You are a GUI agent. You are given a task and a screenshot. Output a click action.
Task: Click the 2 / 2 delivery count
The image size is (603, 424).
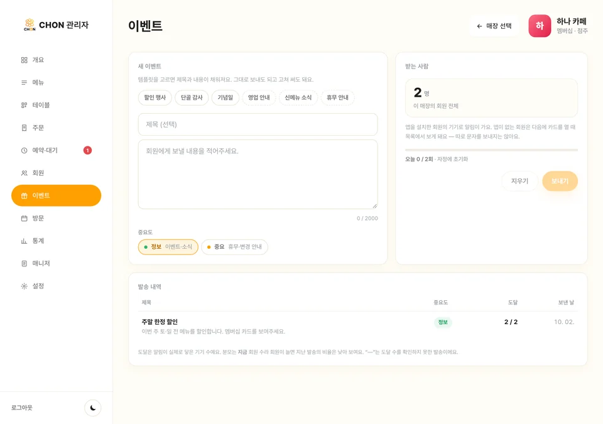coord(511,322)
